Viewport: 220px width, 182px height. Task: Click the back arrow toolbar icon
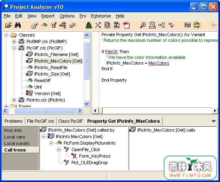[214, 25]
